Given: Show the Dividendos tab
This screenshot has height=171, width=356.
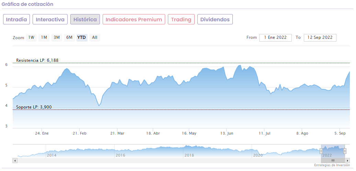Looking at the screenshot, I should (x=215, y=20).
